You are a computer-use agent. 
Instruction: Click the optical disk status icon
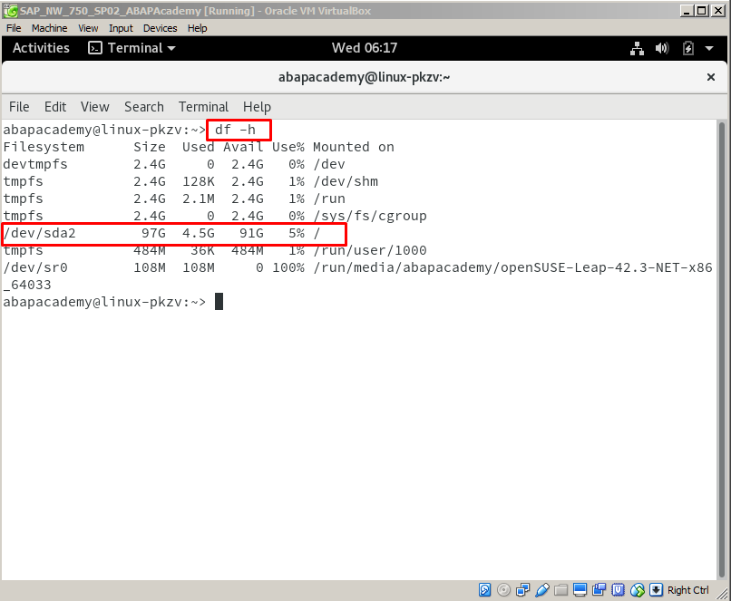pos(503,590)
